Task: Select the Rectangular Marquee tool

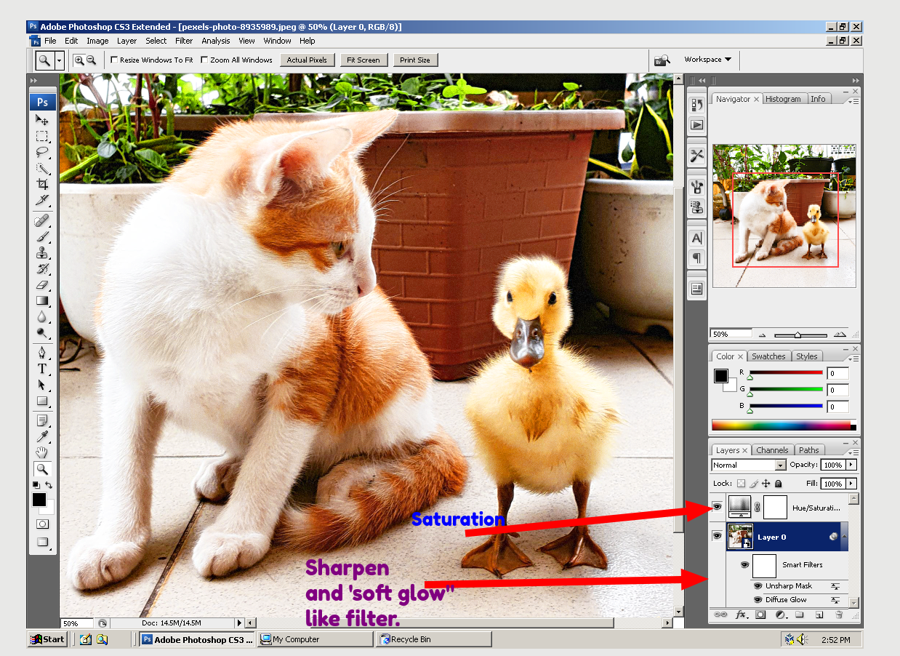Action: coord(42,136)
